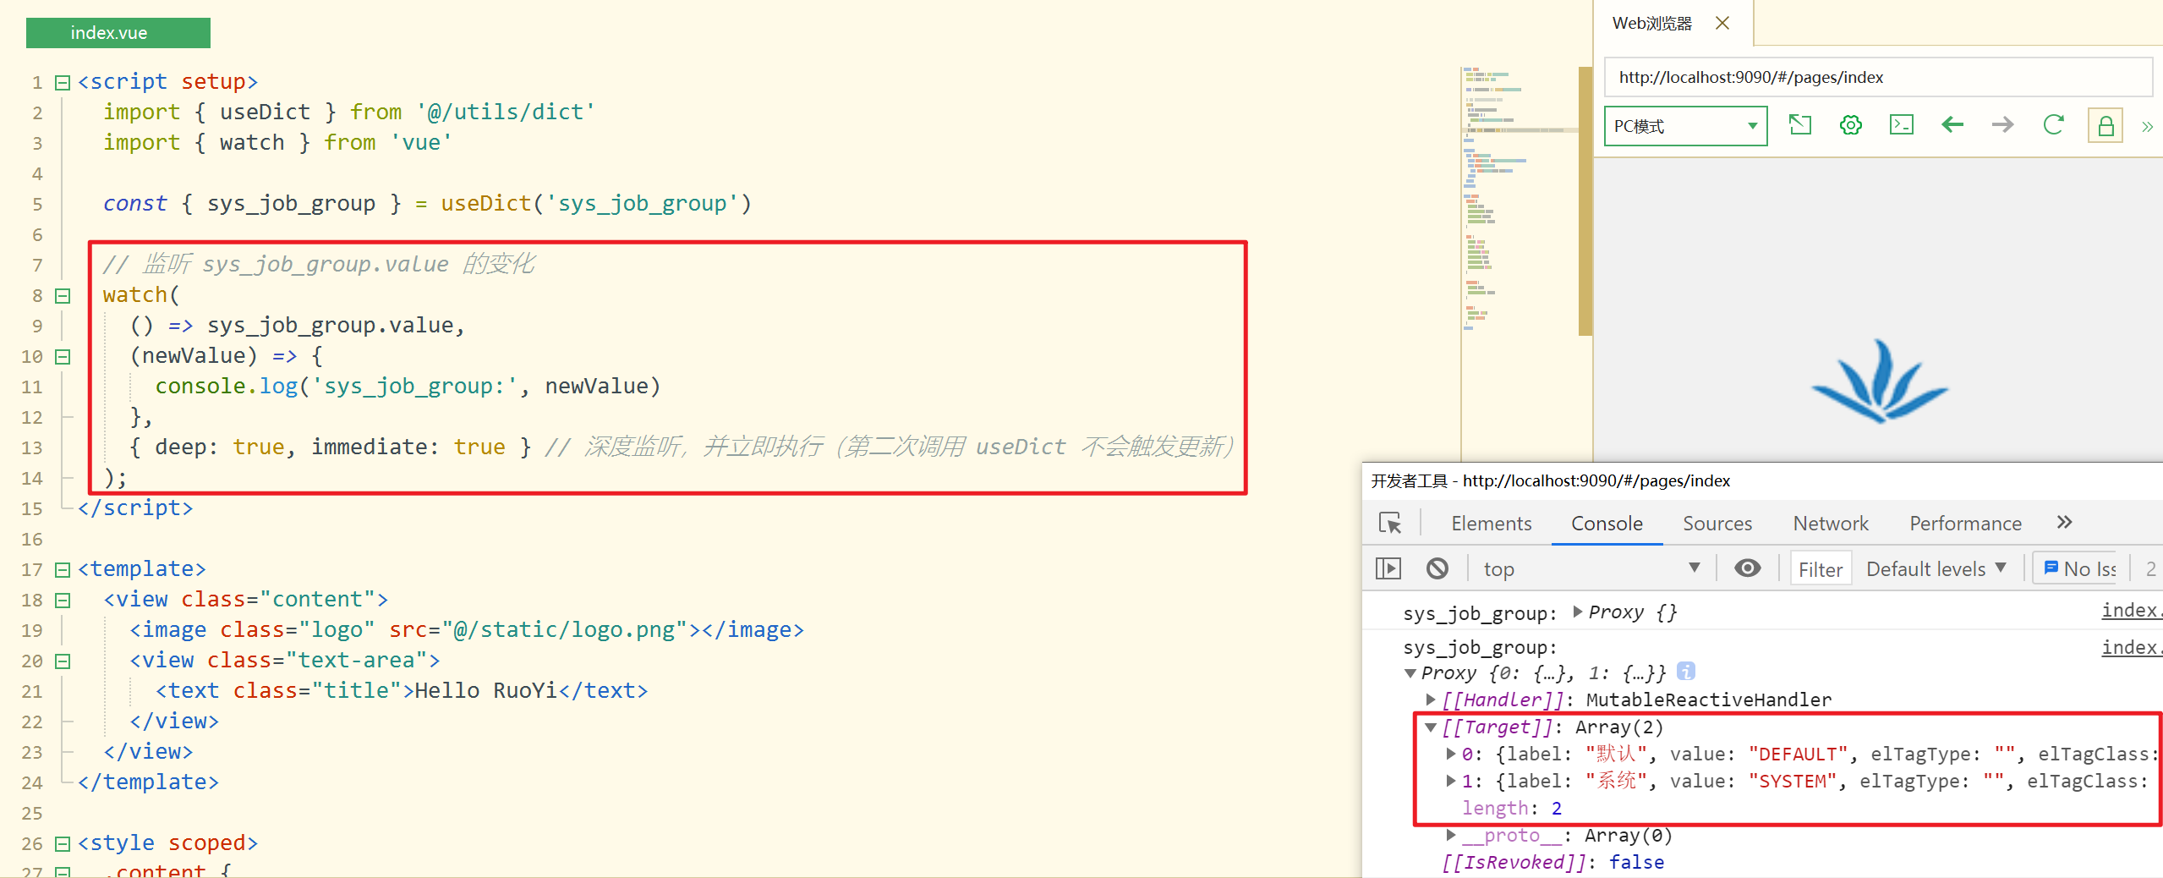Select the index.vue editor tab

pos(118,32)
